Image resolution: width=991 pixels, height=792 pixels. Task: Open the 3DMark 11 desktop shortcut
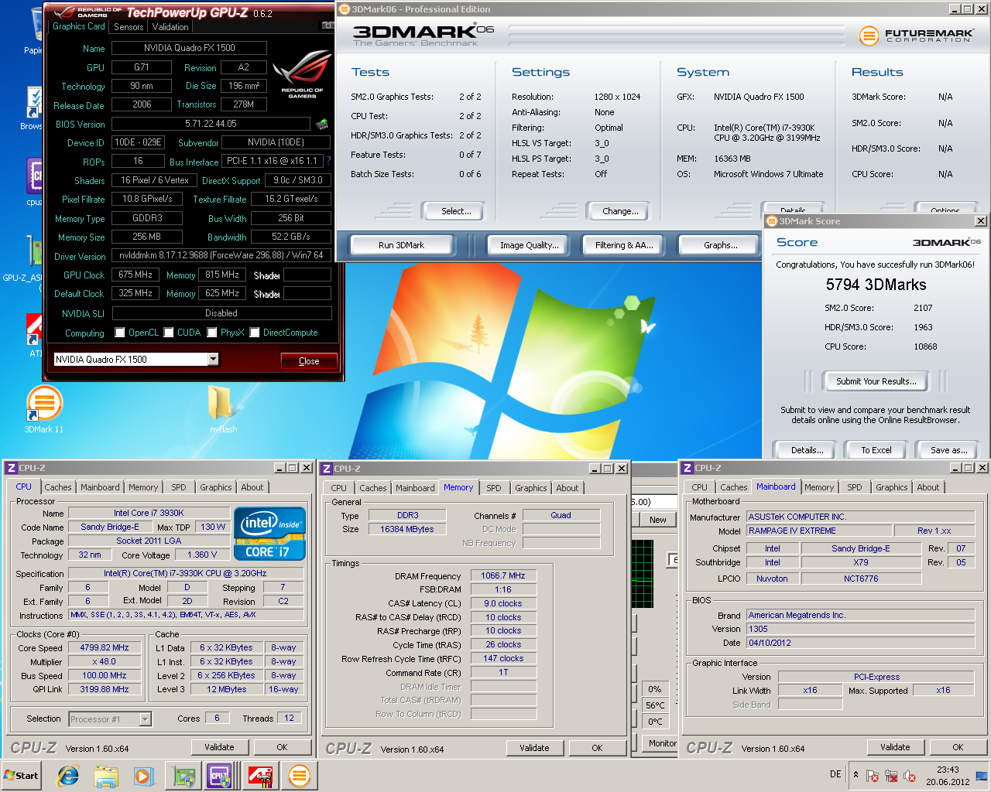[x=44, y=410]
